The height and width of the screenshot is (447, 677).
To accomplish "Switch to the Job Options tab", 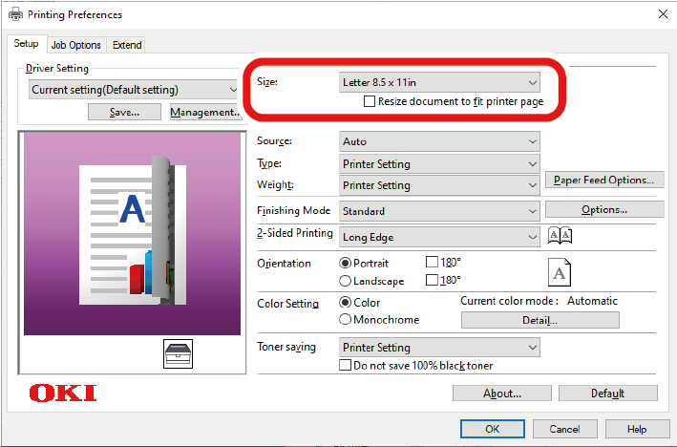I will click(75, 45).
